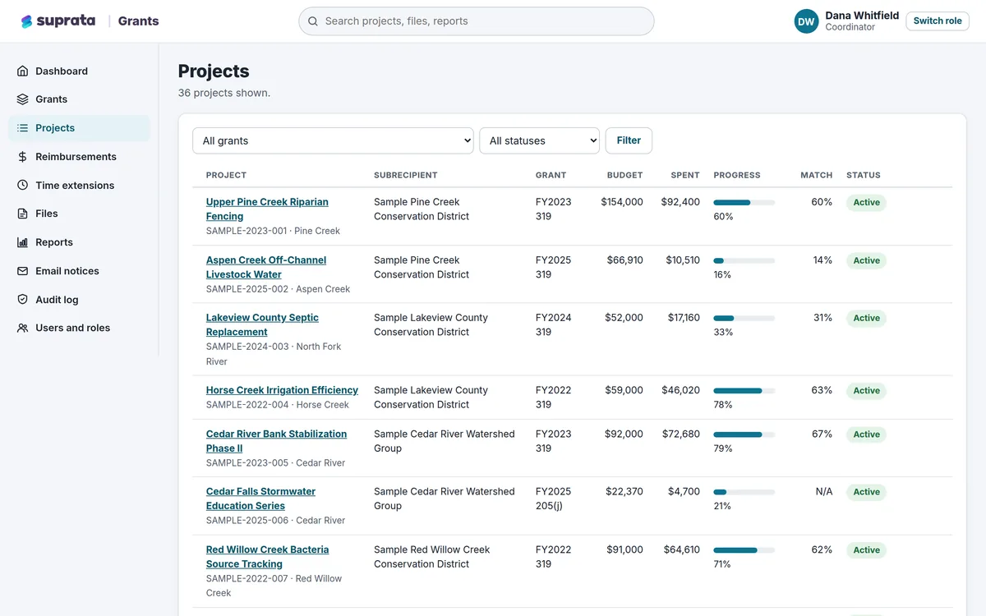Viewport: 986px width, 616px height.
Task: Click the PROJECT column header
Action: coord(226,175)
